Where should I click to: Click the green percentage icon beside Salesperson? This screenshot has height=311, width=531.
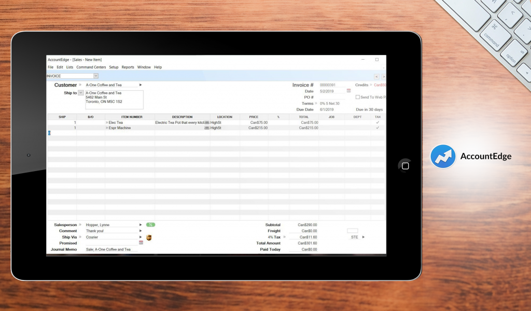(x=150, y=225)
